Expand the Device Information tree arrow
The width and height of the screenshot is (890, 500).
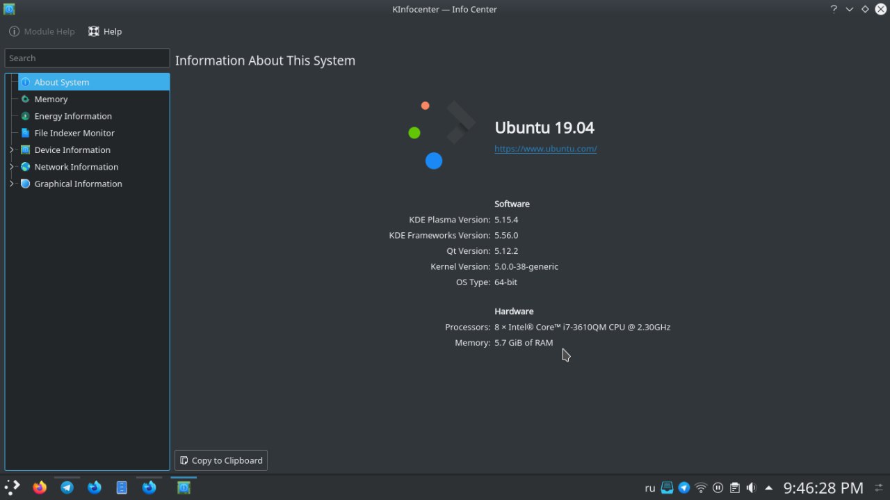tap(12, 150)
